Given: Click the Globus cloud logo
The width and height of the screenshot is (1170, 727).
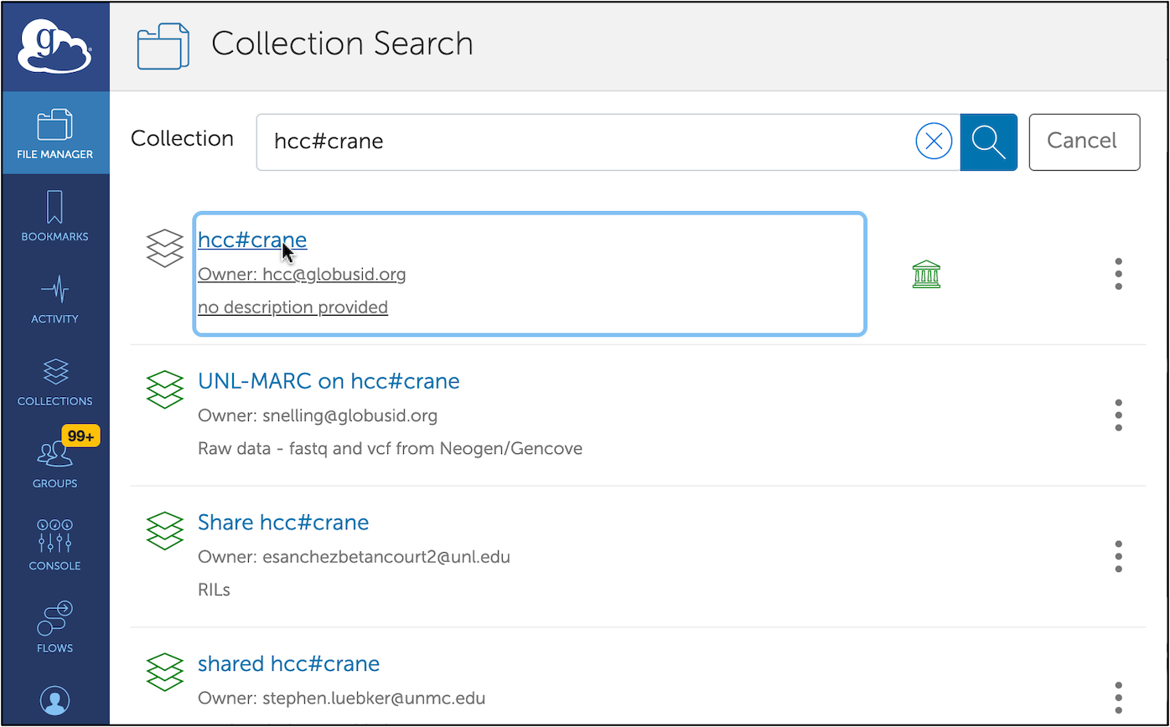Looking at the screenshot, I should [x=55, y=47].
